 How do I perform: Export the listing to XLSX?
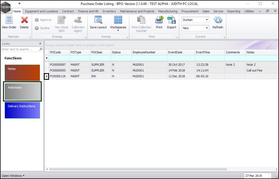171,22
